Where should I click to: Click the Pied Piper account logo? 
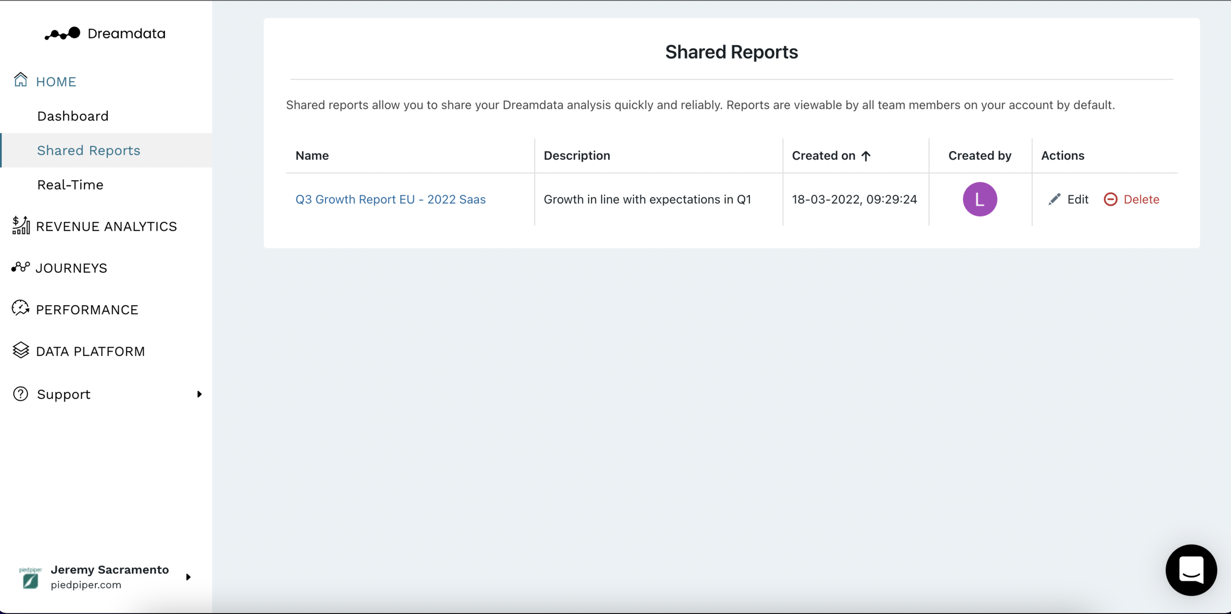pos(30,578)
